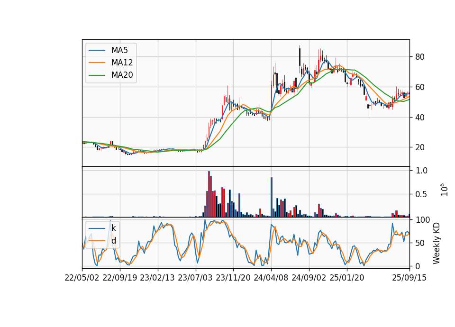Click the tallest volume bar near 23/07
The image size is (455, 327).
point(209,194)
